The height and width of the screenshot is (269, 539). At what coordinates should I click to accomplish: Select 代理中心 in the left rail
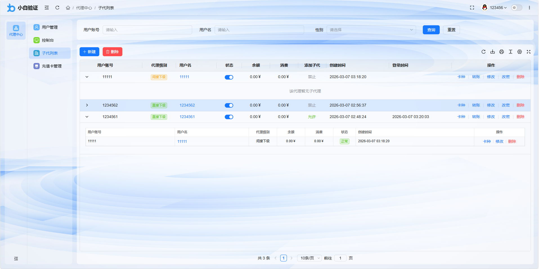coord(16,30)
